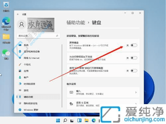Click the 系统 (System) icon in sidebar
The height and width of the screenshot is (124, 166).
point(20,45)
